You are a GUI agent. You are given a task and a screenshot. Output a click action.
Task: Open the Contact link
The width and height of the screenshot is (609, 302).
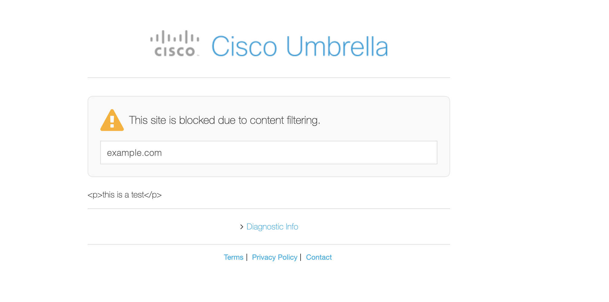click(319, 257)
